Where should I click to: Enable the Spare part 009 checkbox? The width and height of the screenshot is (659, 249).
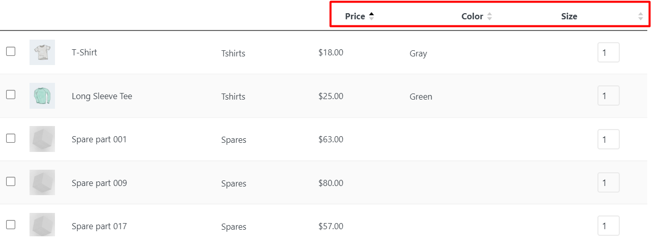pyautogui.click(x=11, y=181)
